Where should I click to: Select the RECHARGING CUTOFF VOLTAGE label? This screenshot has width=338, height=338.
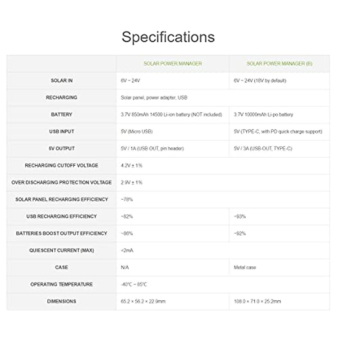(61, 165)
